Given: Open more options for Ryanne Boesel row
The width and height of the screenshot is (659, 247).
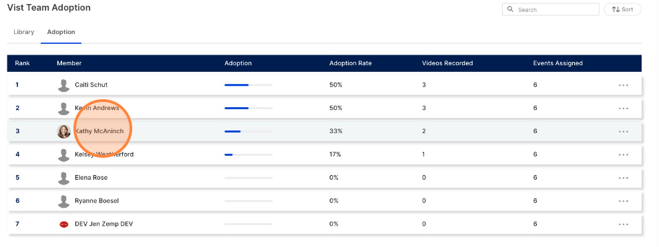Looking at the screenshot, I should coord(623,201).
